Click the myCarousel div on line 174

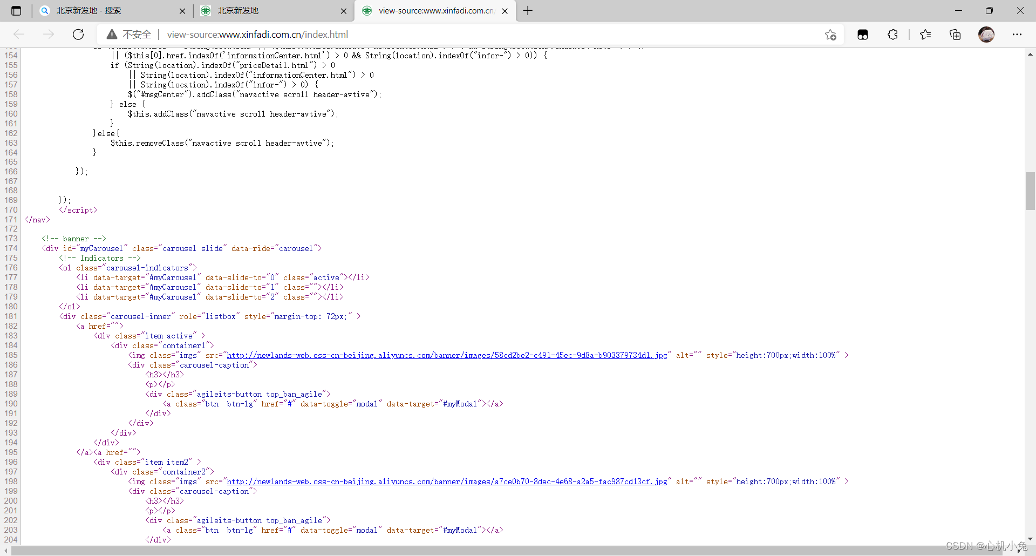tap(182, 248)
